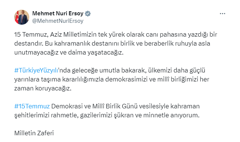Screen dimensions: 240x142
Task: Select the line "destandır. Bu kahramanlık destanını"
Action: coord(112,43)
